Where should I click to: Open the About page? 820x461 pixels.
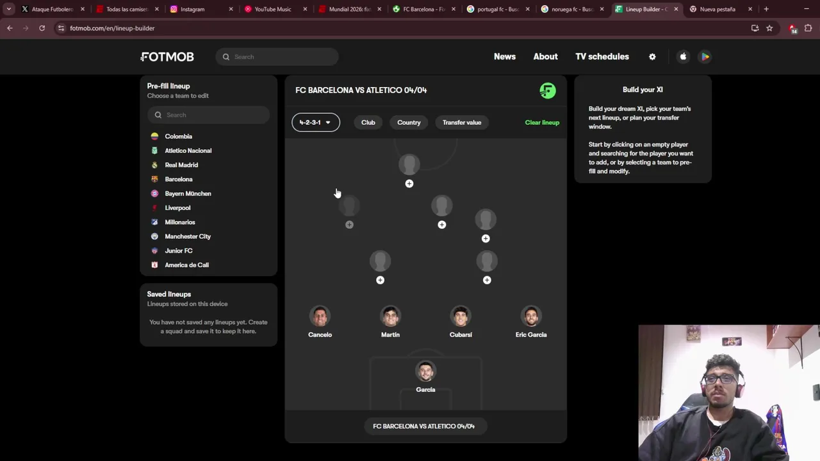pos(546,56)
